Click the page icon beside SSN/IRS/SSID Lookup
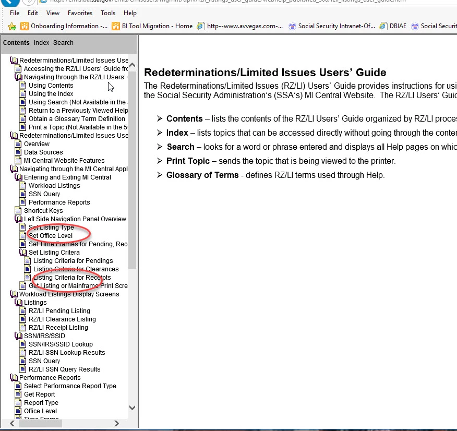Image resolution: width=457 pixels, height=431 pixels. (23, 344)
